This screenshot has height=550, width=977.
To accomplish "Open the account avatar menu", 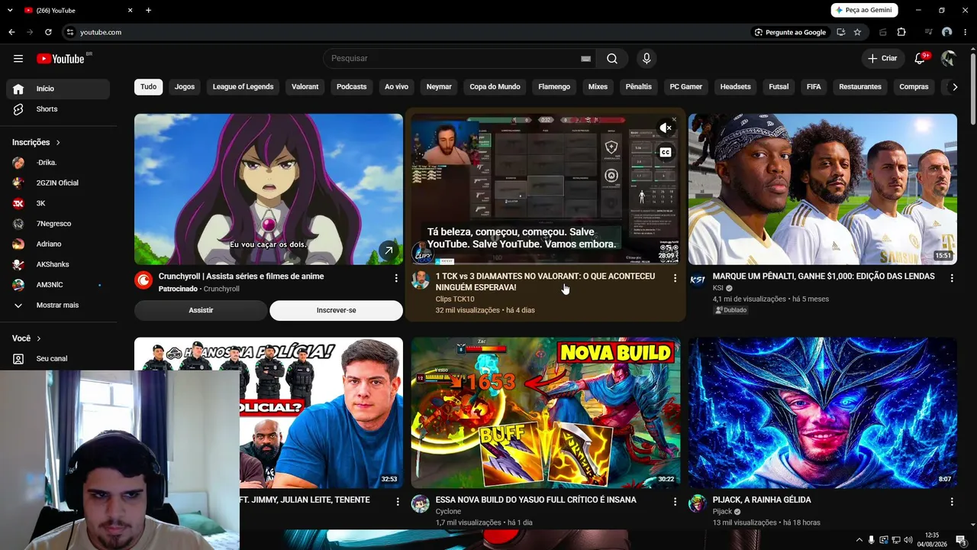I will tap(949, 59).
